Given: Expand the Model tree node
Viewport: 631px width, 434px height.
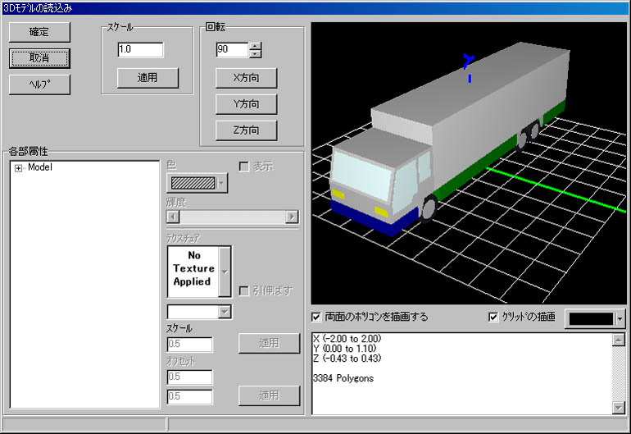Looking at the screenshot, I should pos(18,168).
